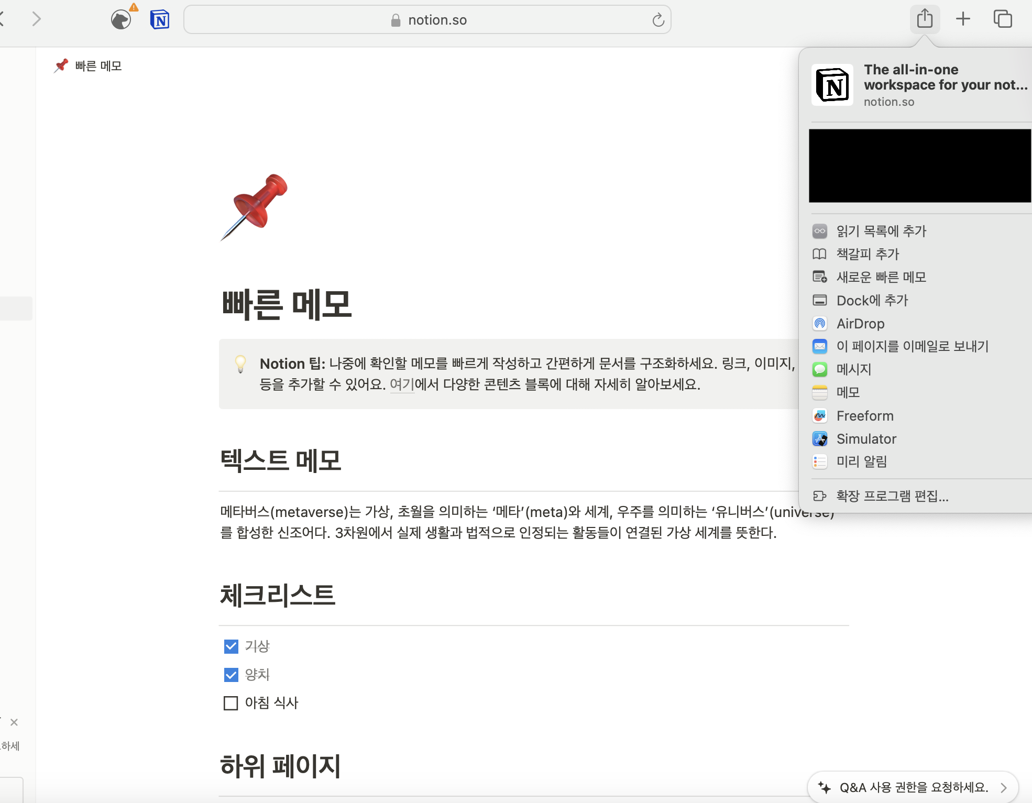Click the privacy shield icon with warning
Viewport: 1032px width, 803px height.
122,19
